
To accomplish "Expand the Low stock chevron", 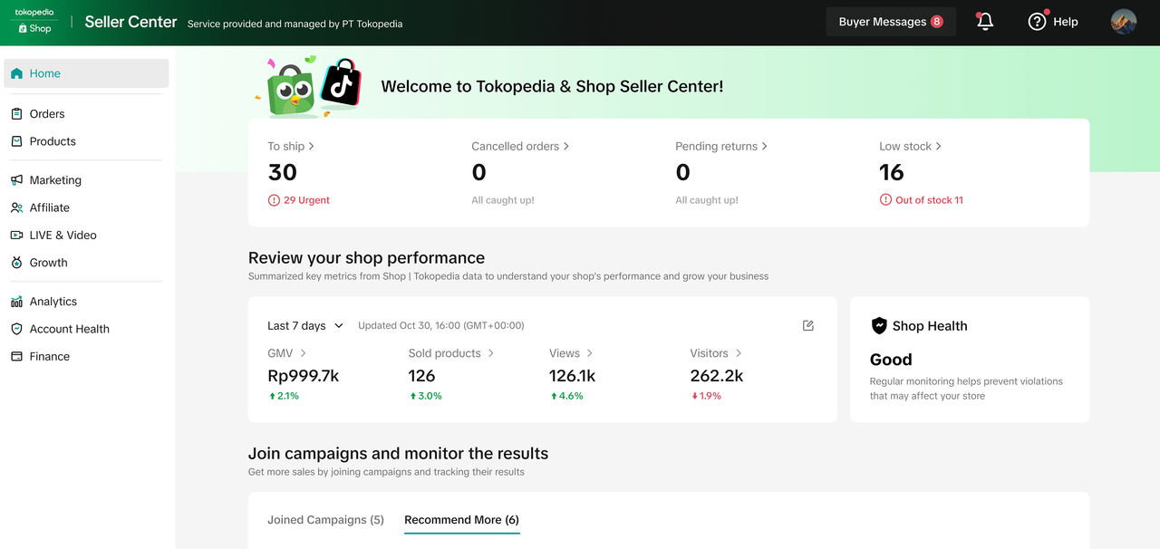I will point(938,146).
